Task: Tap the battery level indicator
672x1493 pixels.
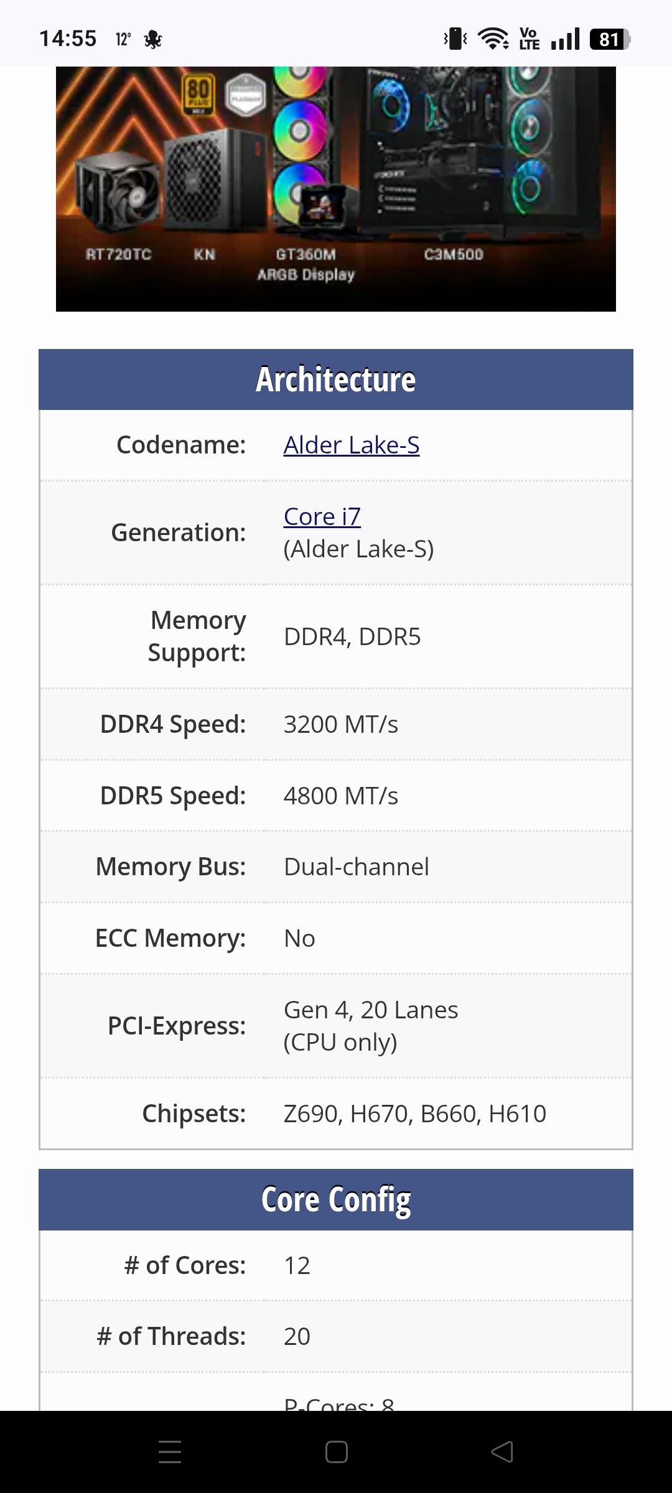Action: tap(609, 39)
